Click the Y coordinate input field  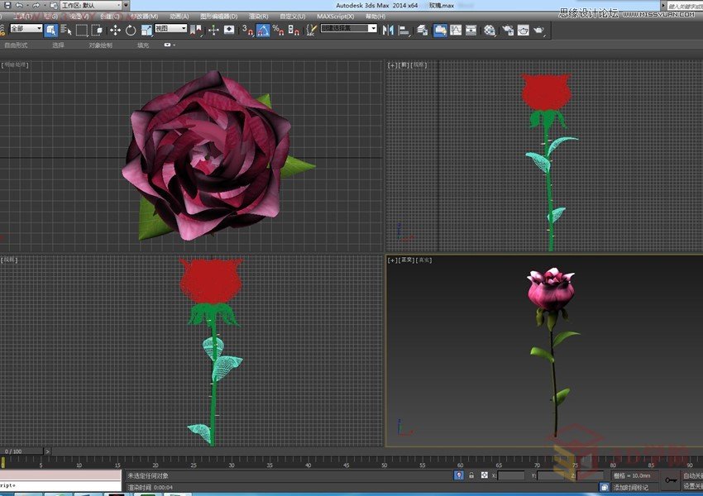point(550,475)
